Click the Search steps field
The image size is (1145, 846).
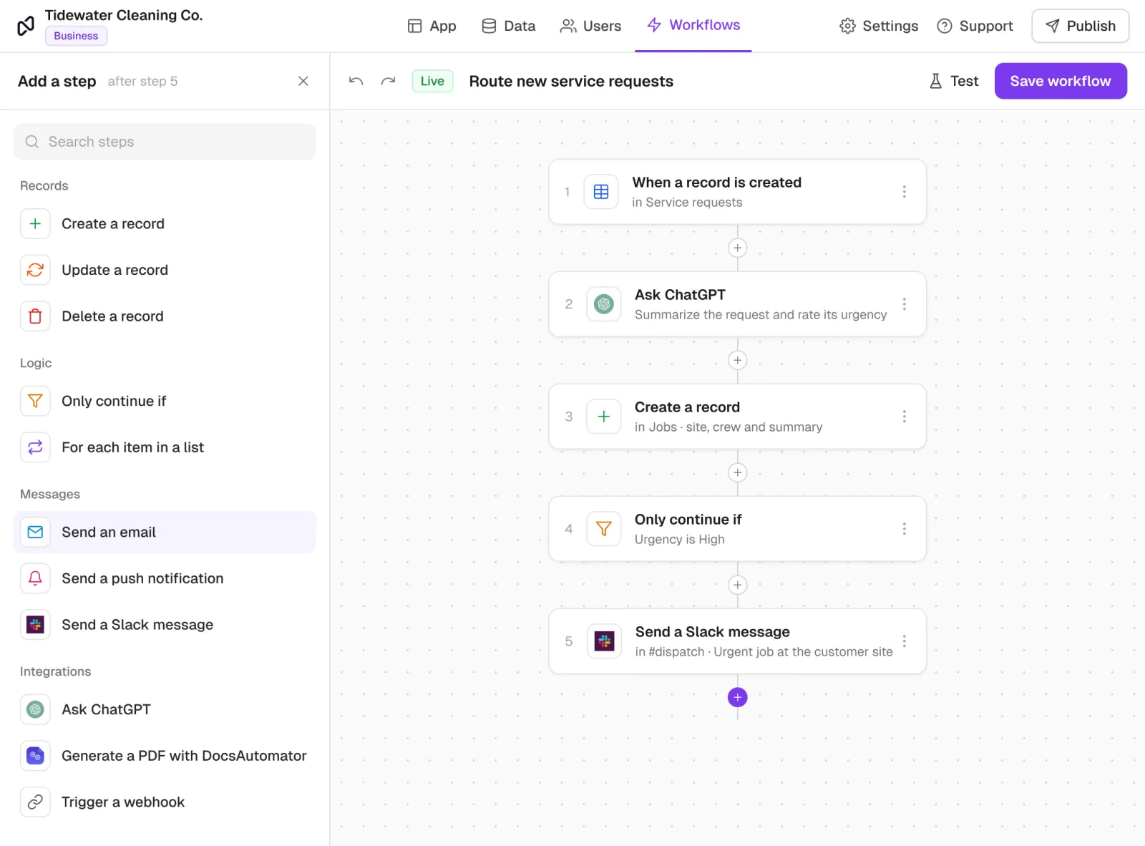pyautogui.click(x=165, y=142)
